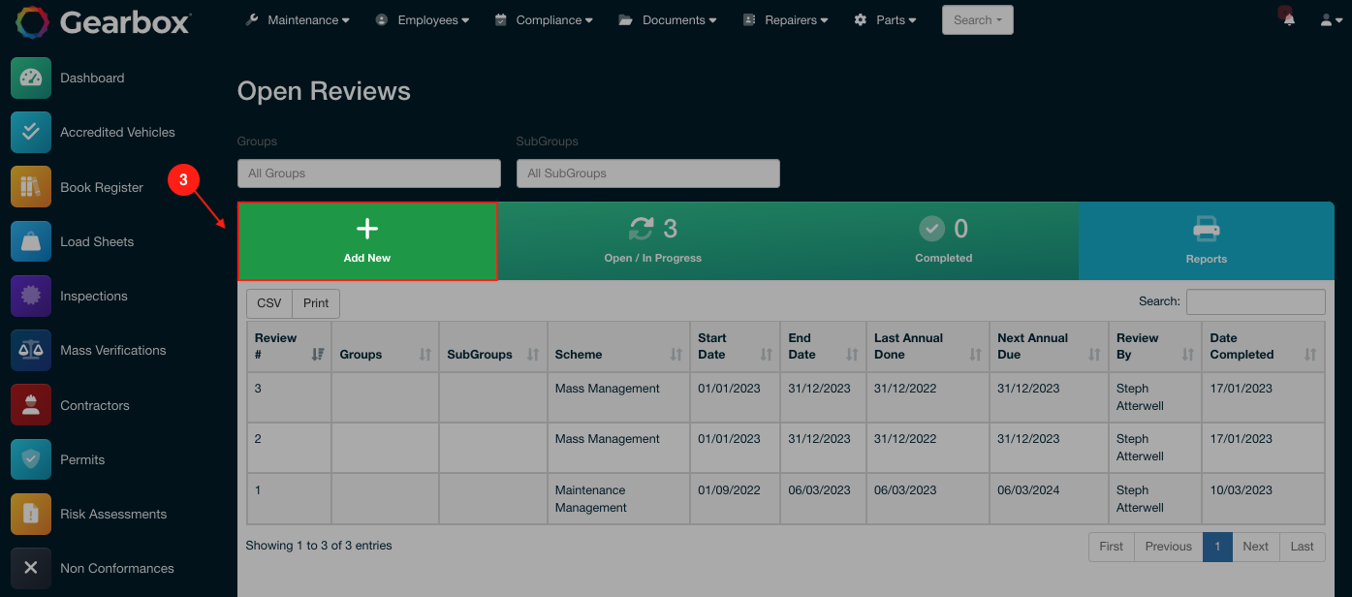The image size is (1352, 597).
Task: Click the Print button
Action: [316, 303]
